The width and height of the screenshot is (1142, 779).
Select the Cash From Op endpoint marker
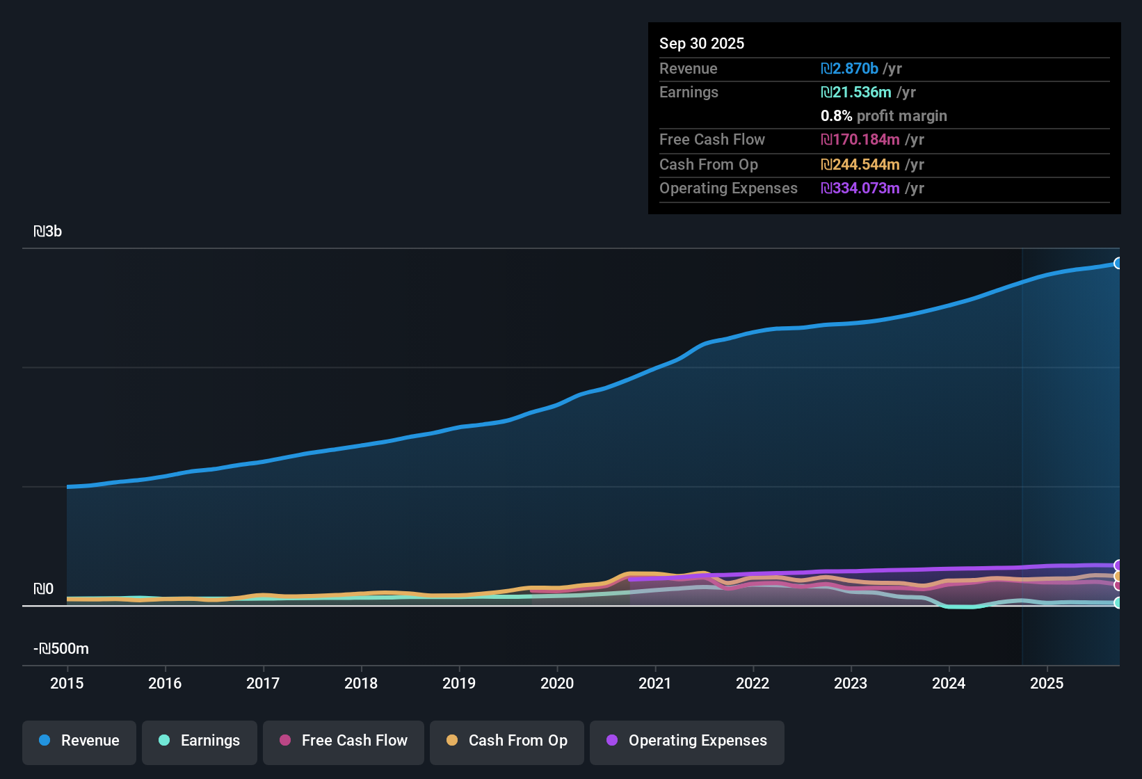[x=1118, y=577]
